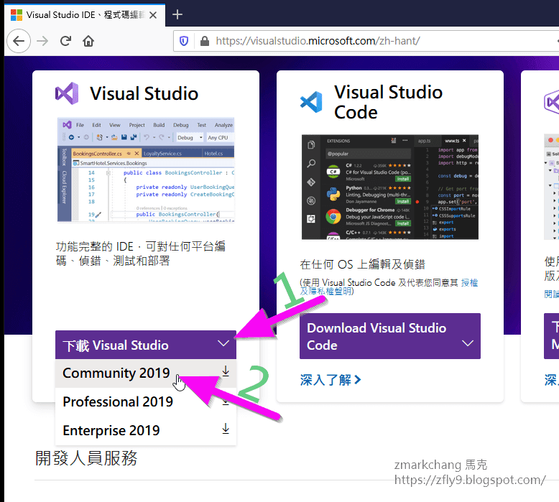
Task: Click the padlock site security icon
Action: pos(205,41)
